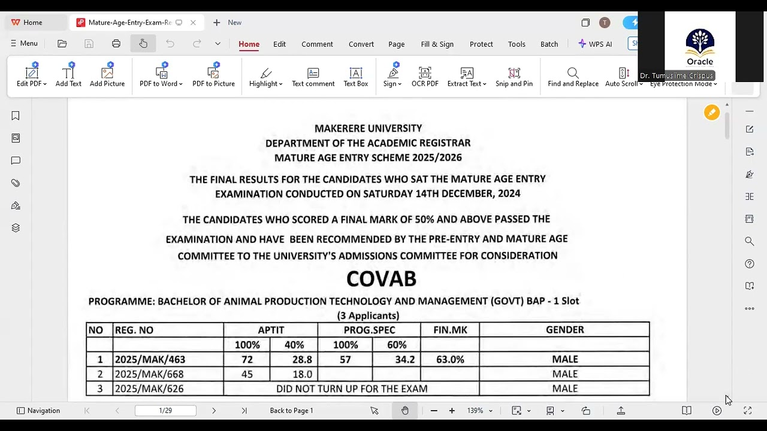Expand the Extract Text dropdown arrow
The height and width of the screenshot is (431, 767).
(484, 84)
